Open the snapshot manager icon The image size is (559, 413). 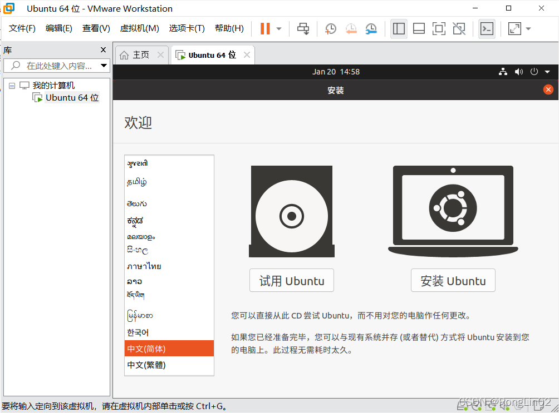pos(371,28)
